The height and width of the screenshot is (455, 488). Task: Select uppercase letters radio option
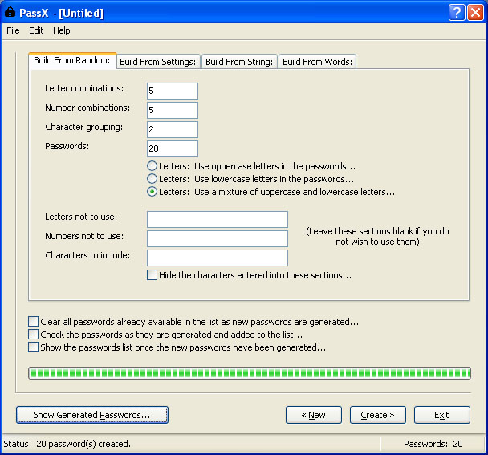click(x=152, y=166)
